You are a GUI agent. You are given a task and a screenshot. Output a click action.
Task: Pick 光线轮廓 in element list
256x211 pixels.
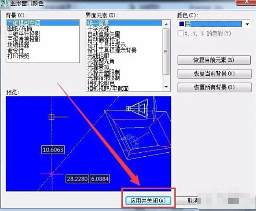pyautogui.click(x=98, y=56)
